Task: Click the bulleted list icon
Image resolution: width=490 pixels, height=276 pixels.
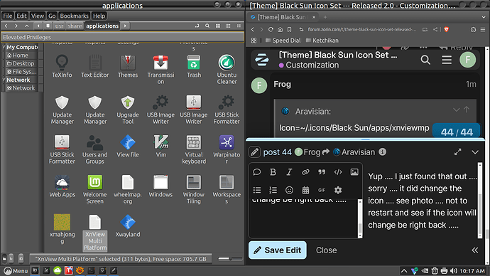Action: pyautogui.click(x=257, y=190)
